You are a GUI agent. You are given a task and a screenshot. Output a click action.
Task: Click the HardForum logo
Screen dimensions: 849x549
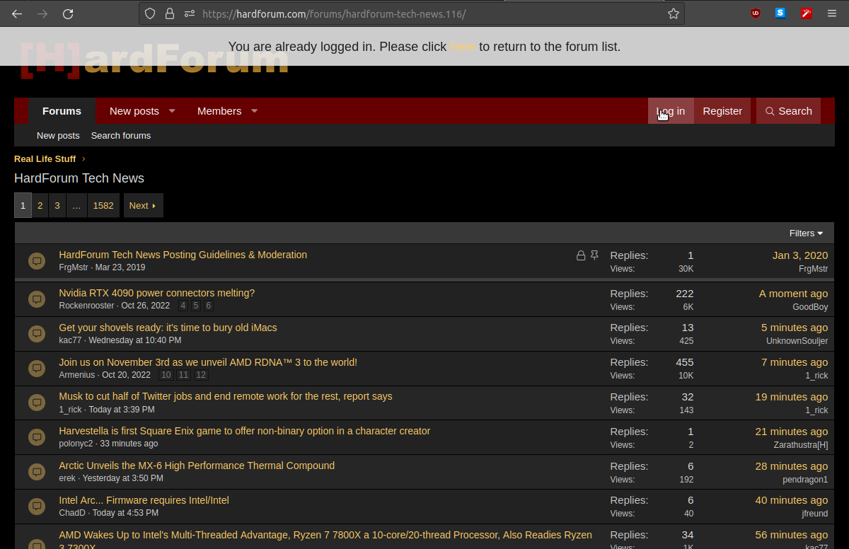tap(154, 59)
